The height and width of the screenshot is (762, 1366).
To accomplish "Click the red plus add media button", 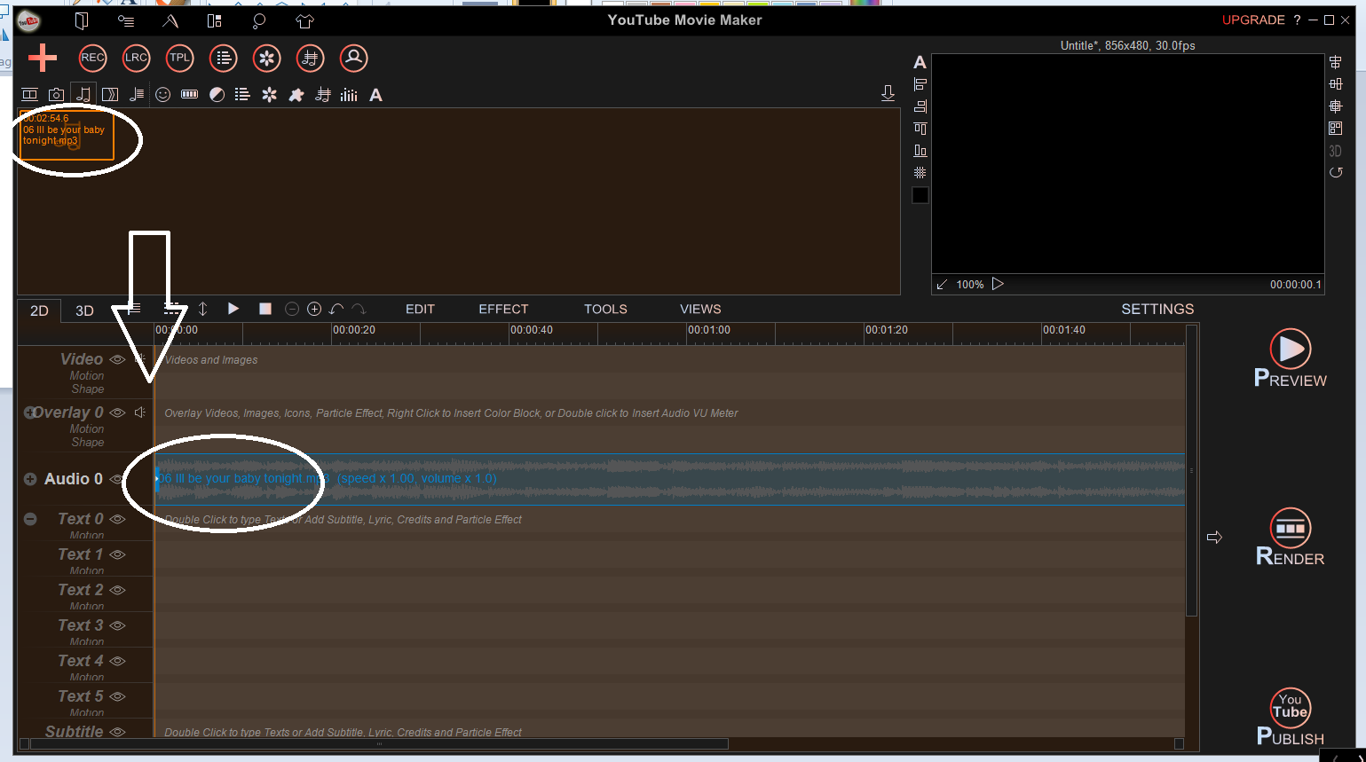I will tap(43, 58).
